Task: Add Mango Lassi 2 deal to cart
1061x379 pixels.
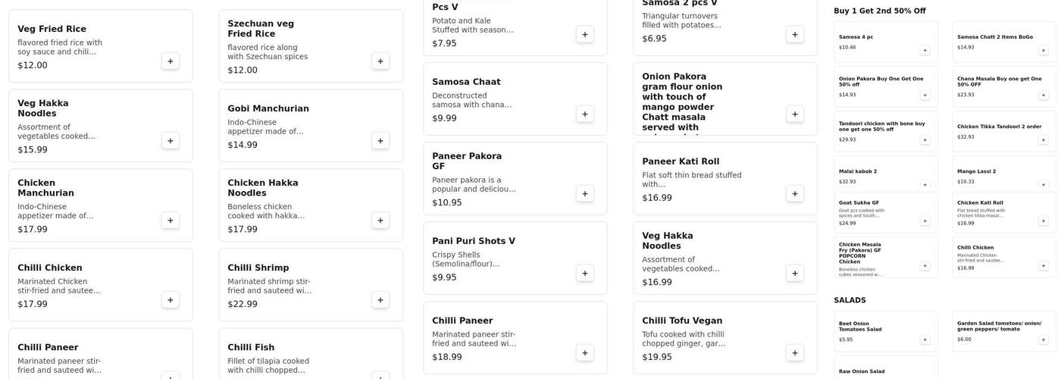Action: pos(1043,185)
